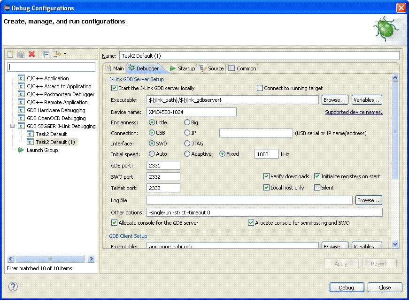Switch to the Startup tab
The height and width of the screenshot is (304, 409).
pyautogui.click(x=182, y=68)
